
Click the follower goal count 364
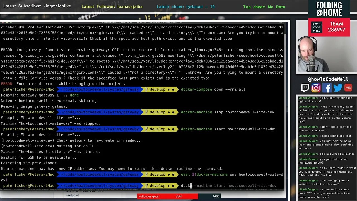(179, 196)
